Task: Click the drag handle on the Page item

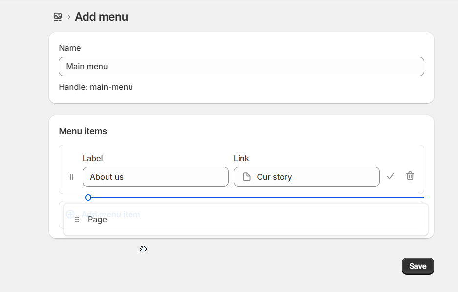Action: pyautogui.click(x=77, y=220)
